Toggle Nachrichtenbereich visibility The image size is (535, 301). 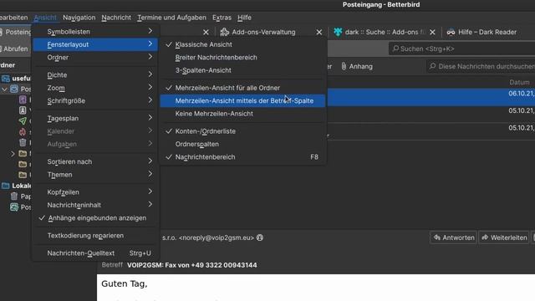coord(242,157)
